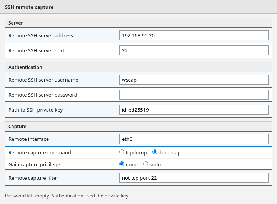Click the Capture section header
Image resolution: width=277 pixels, height=204 pixels.
tap(138, 126)
